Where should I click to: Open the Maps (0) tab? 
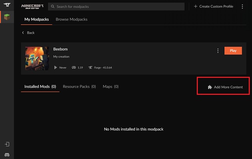click(111, 86)
